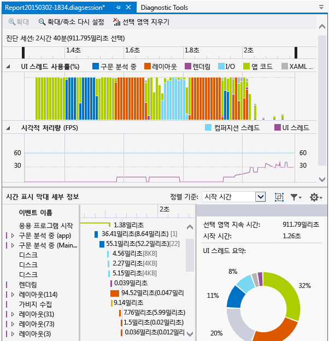Click the 이벤트 이름 column header
329x341 pixels.
pyautogui.click(x=36, y=212)
